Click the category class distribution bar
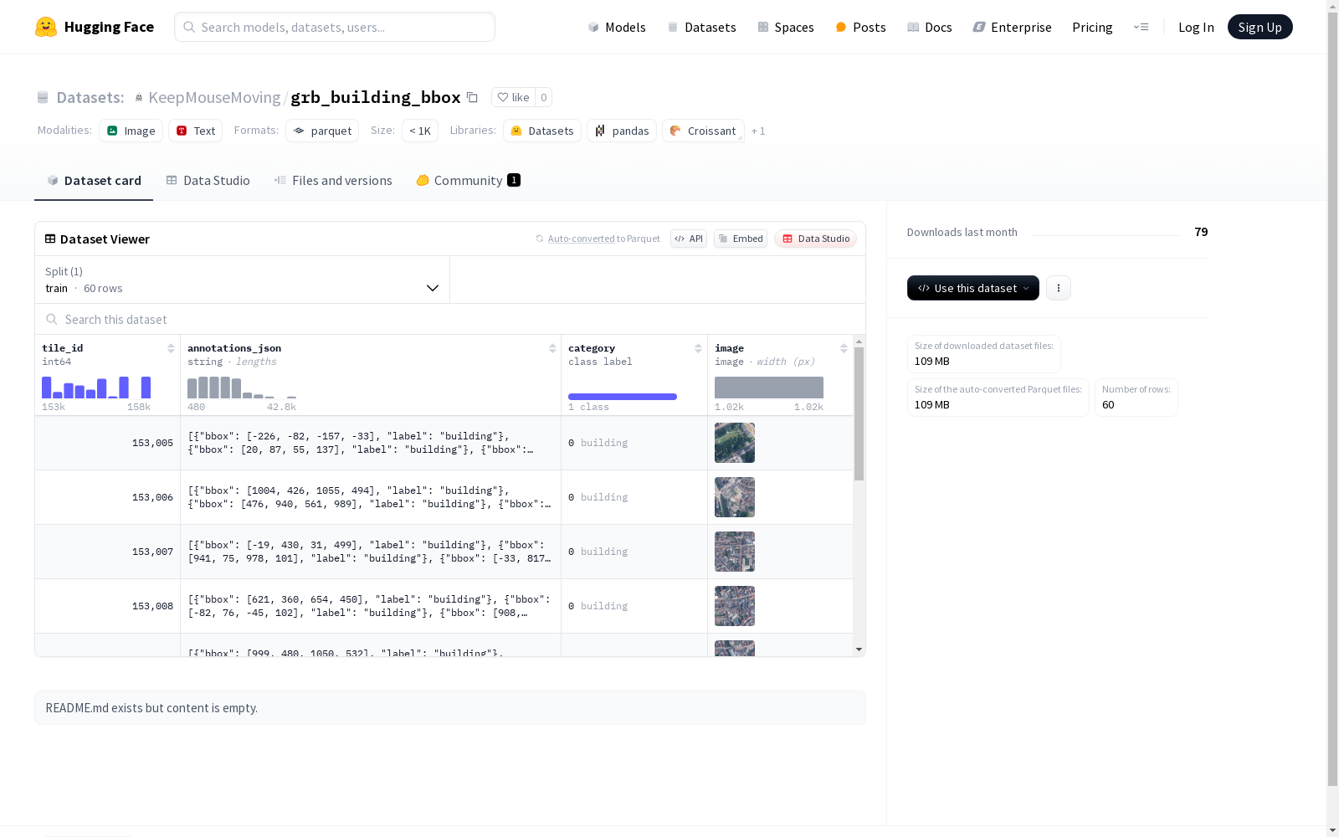The height and width of the screenshot is (837, 1339). (x=623, y=397)
